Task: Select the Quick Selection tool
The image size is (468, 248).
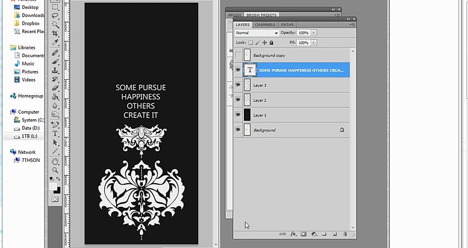Action: [x=55, y=24]
